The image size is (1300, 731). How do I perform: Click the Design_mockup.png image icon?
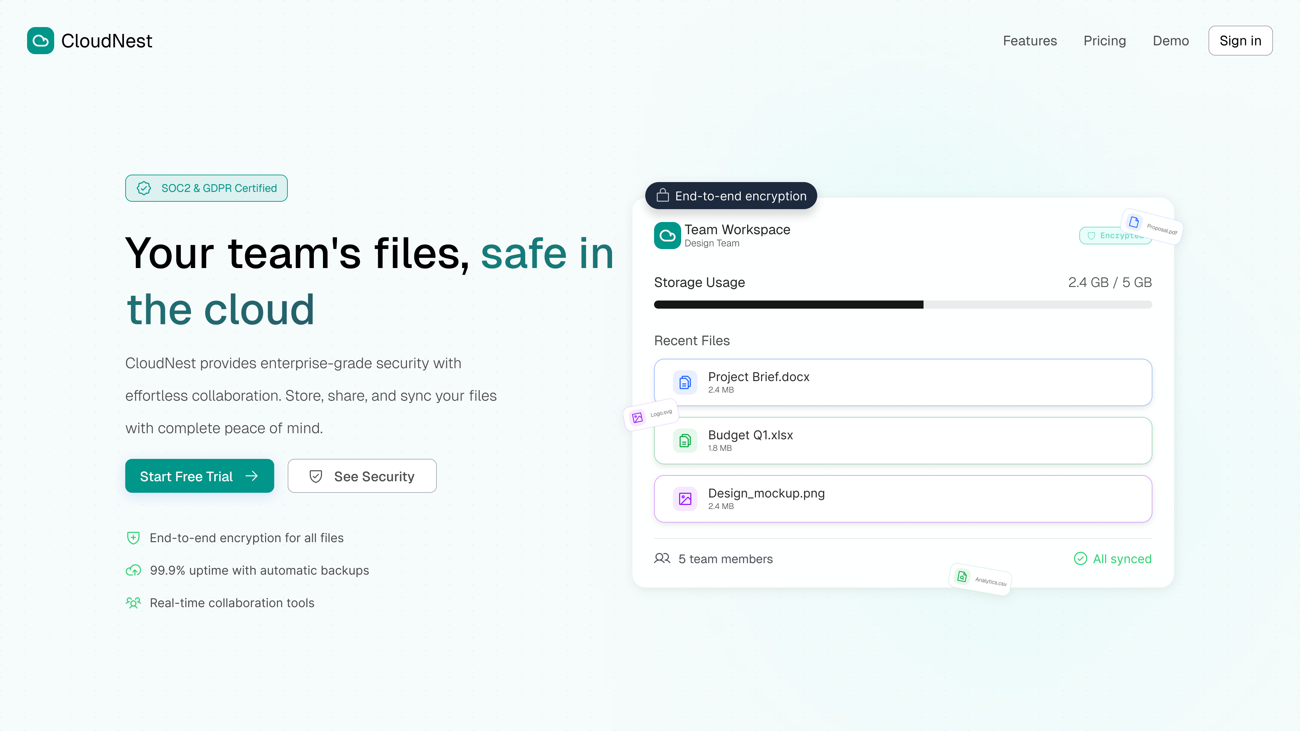[x=685, y=499]
